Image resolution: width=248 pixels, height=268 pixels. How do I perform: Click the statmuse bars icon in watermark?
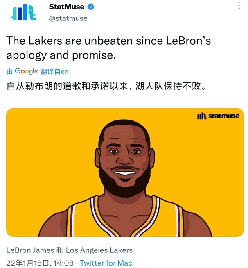[x=202, y=116]
